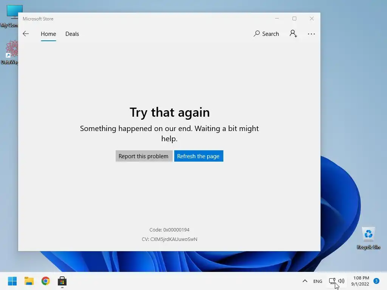Switch to the Home tab

click(48, 34)
